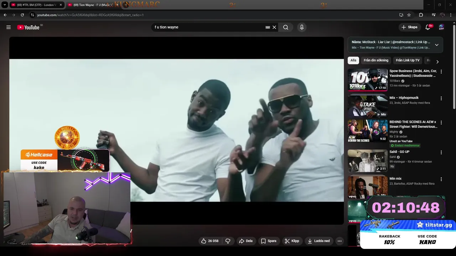Open Spow Business video thumbnail
The width and height of the screenshot is (456, 256).
[x=368, y=80]
